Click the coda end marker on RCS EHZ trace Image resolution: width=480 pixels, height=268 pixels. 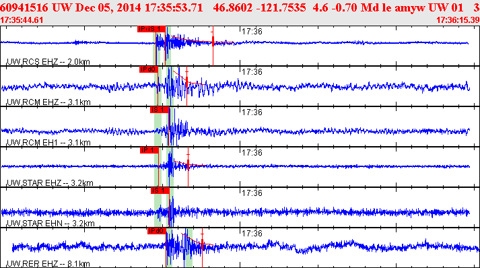coord(213,42)
